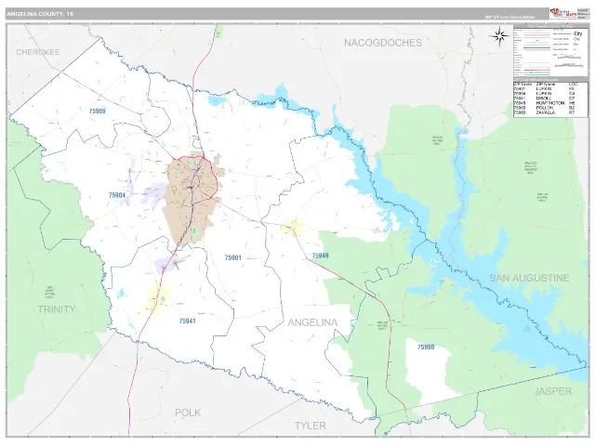595x446 pixels.
Task: Select the JASPER county label
Action: point(553,391)
